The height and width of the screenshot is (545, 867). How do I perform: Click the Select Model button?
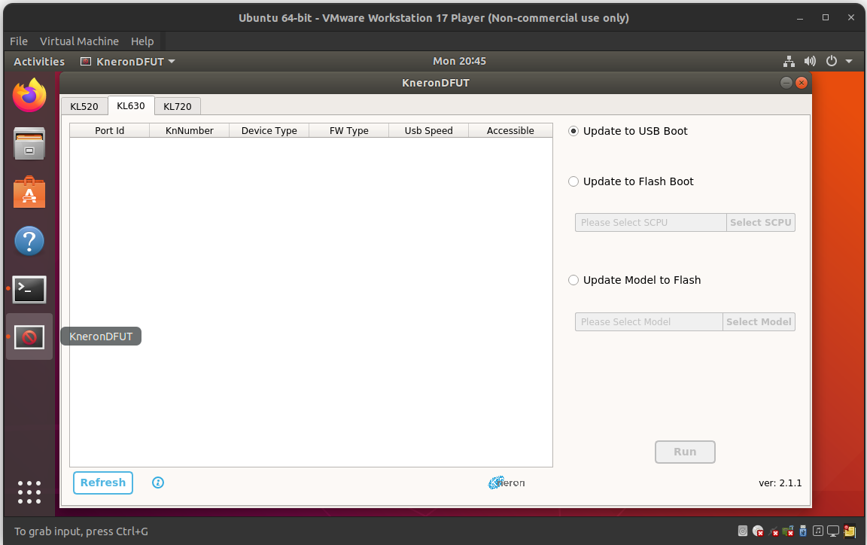coord(759,322)
